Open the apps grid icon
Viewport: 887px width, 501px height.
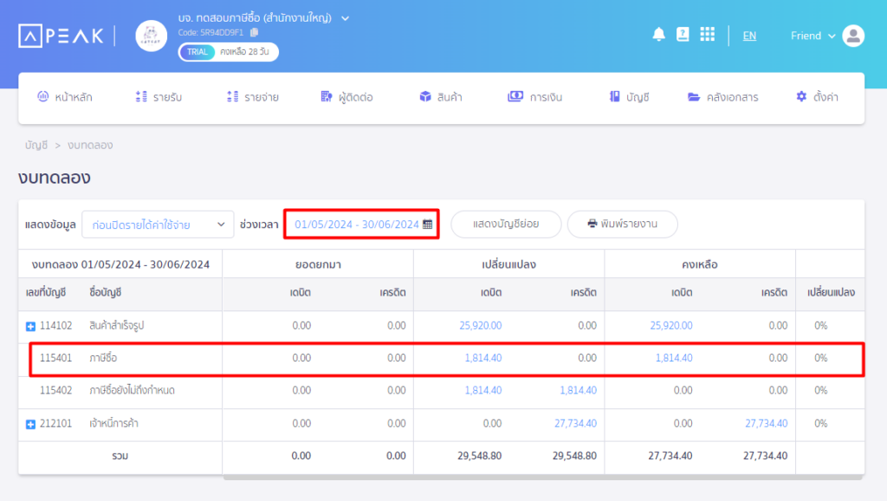[x=707, y=35]
